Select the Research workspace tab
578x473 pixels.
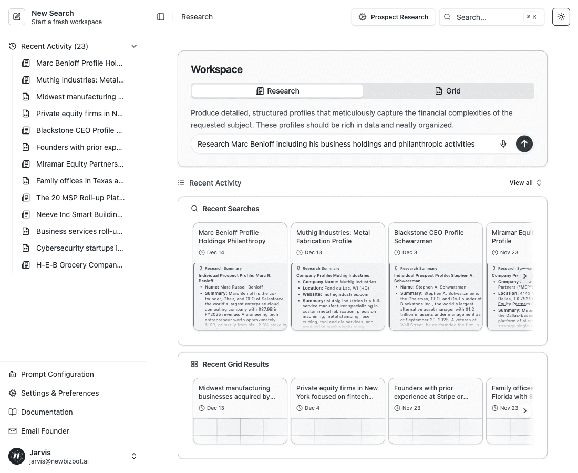[x=277, y=90]
